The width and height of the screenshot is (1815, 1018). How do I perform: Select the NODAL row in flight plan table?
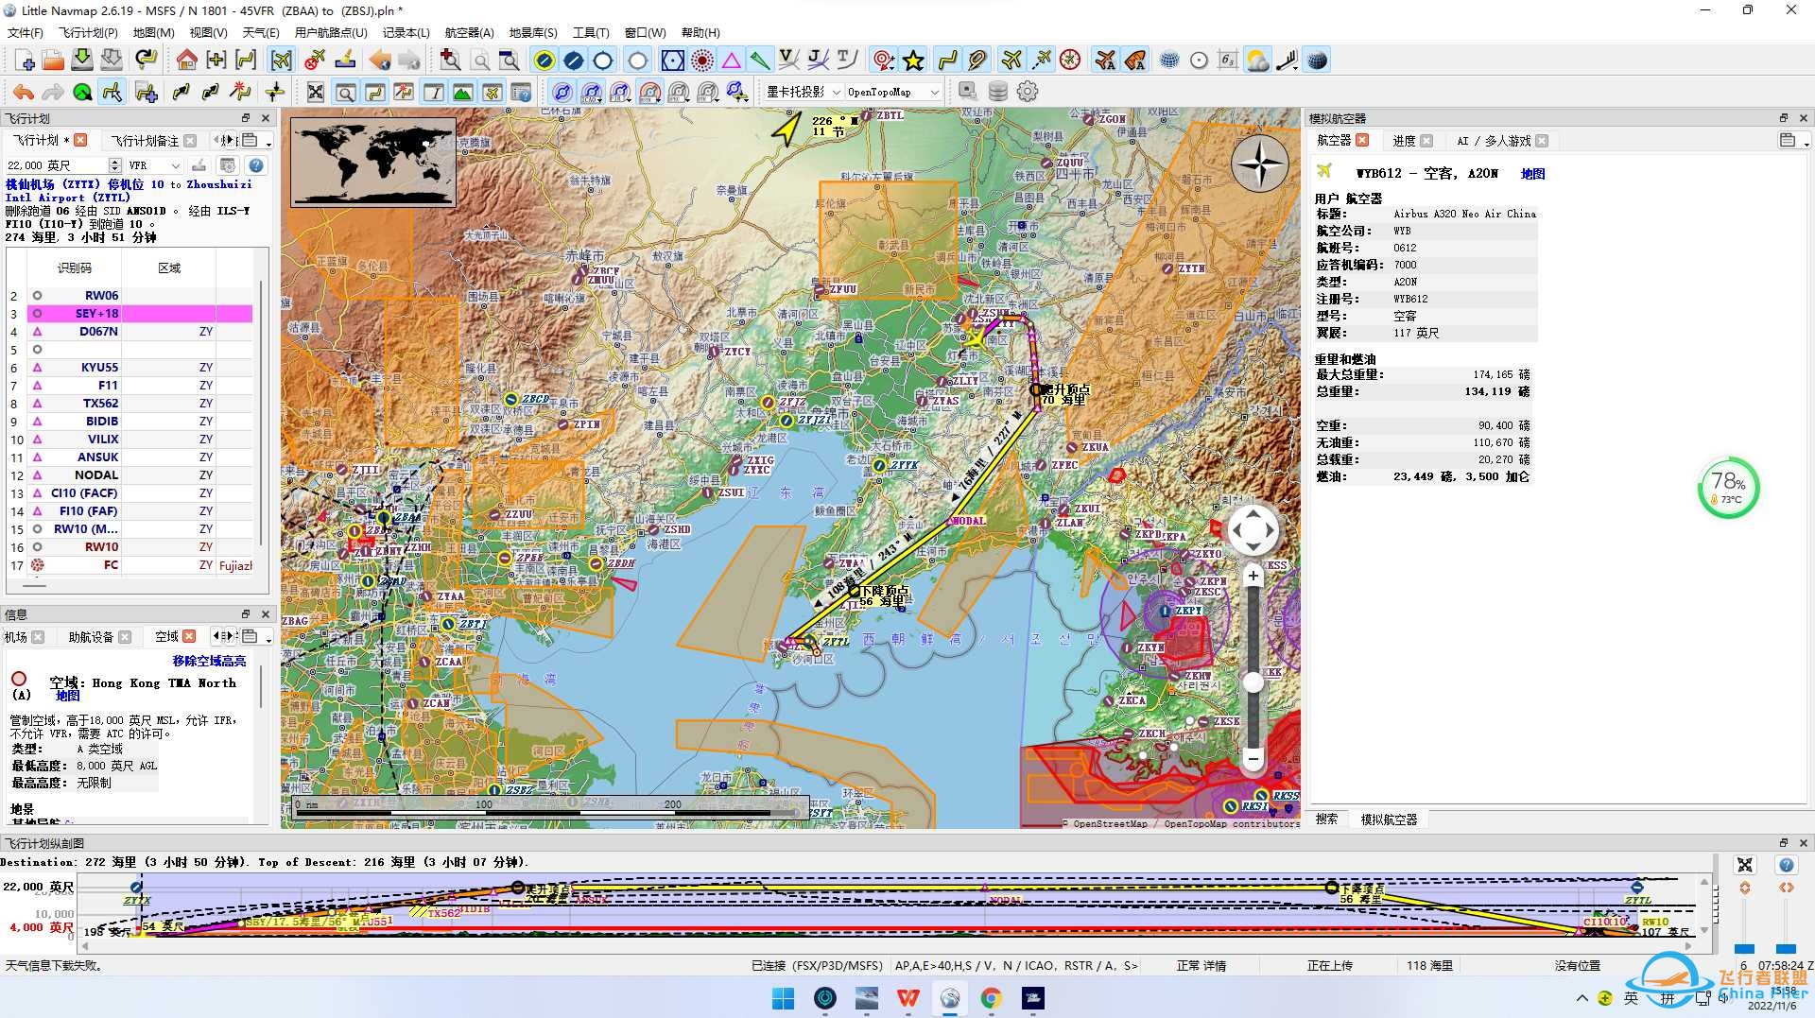[97, 475]
